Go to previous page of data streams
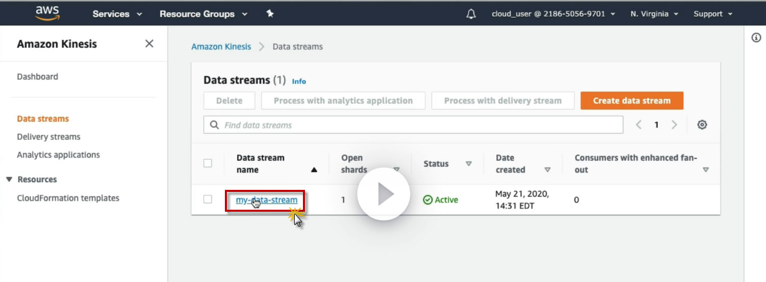Viewport: 766px width, 282px height. pyautogui.click(x=639, y=125)
